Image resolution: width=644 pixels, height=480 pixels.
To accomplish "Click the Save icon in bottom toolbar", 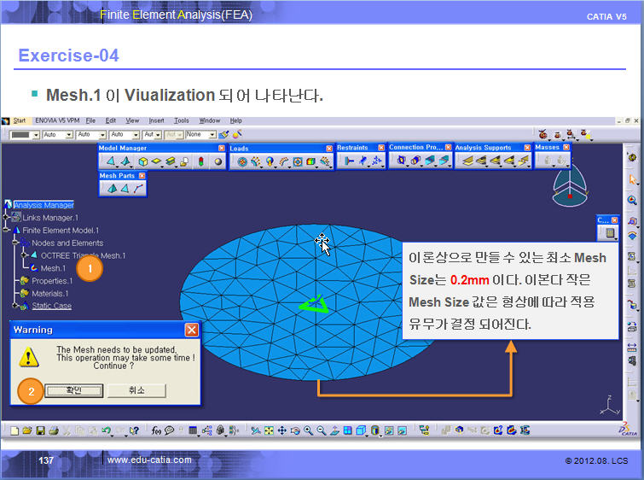I will pos(39,430).
